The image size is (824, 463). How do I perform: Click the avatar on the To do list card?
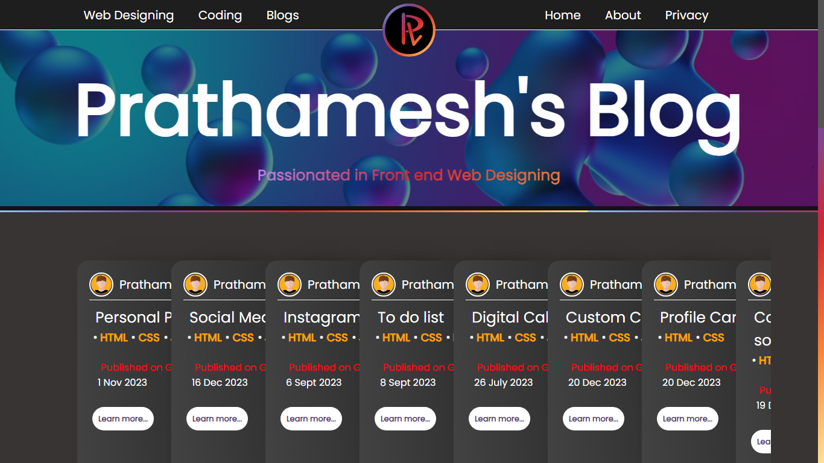coord(384,285)
